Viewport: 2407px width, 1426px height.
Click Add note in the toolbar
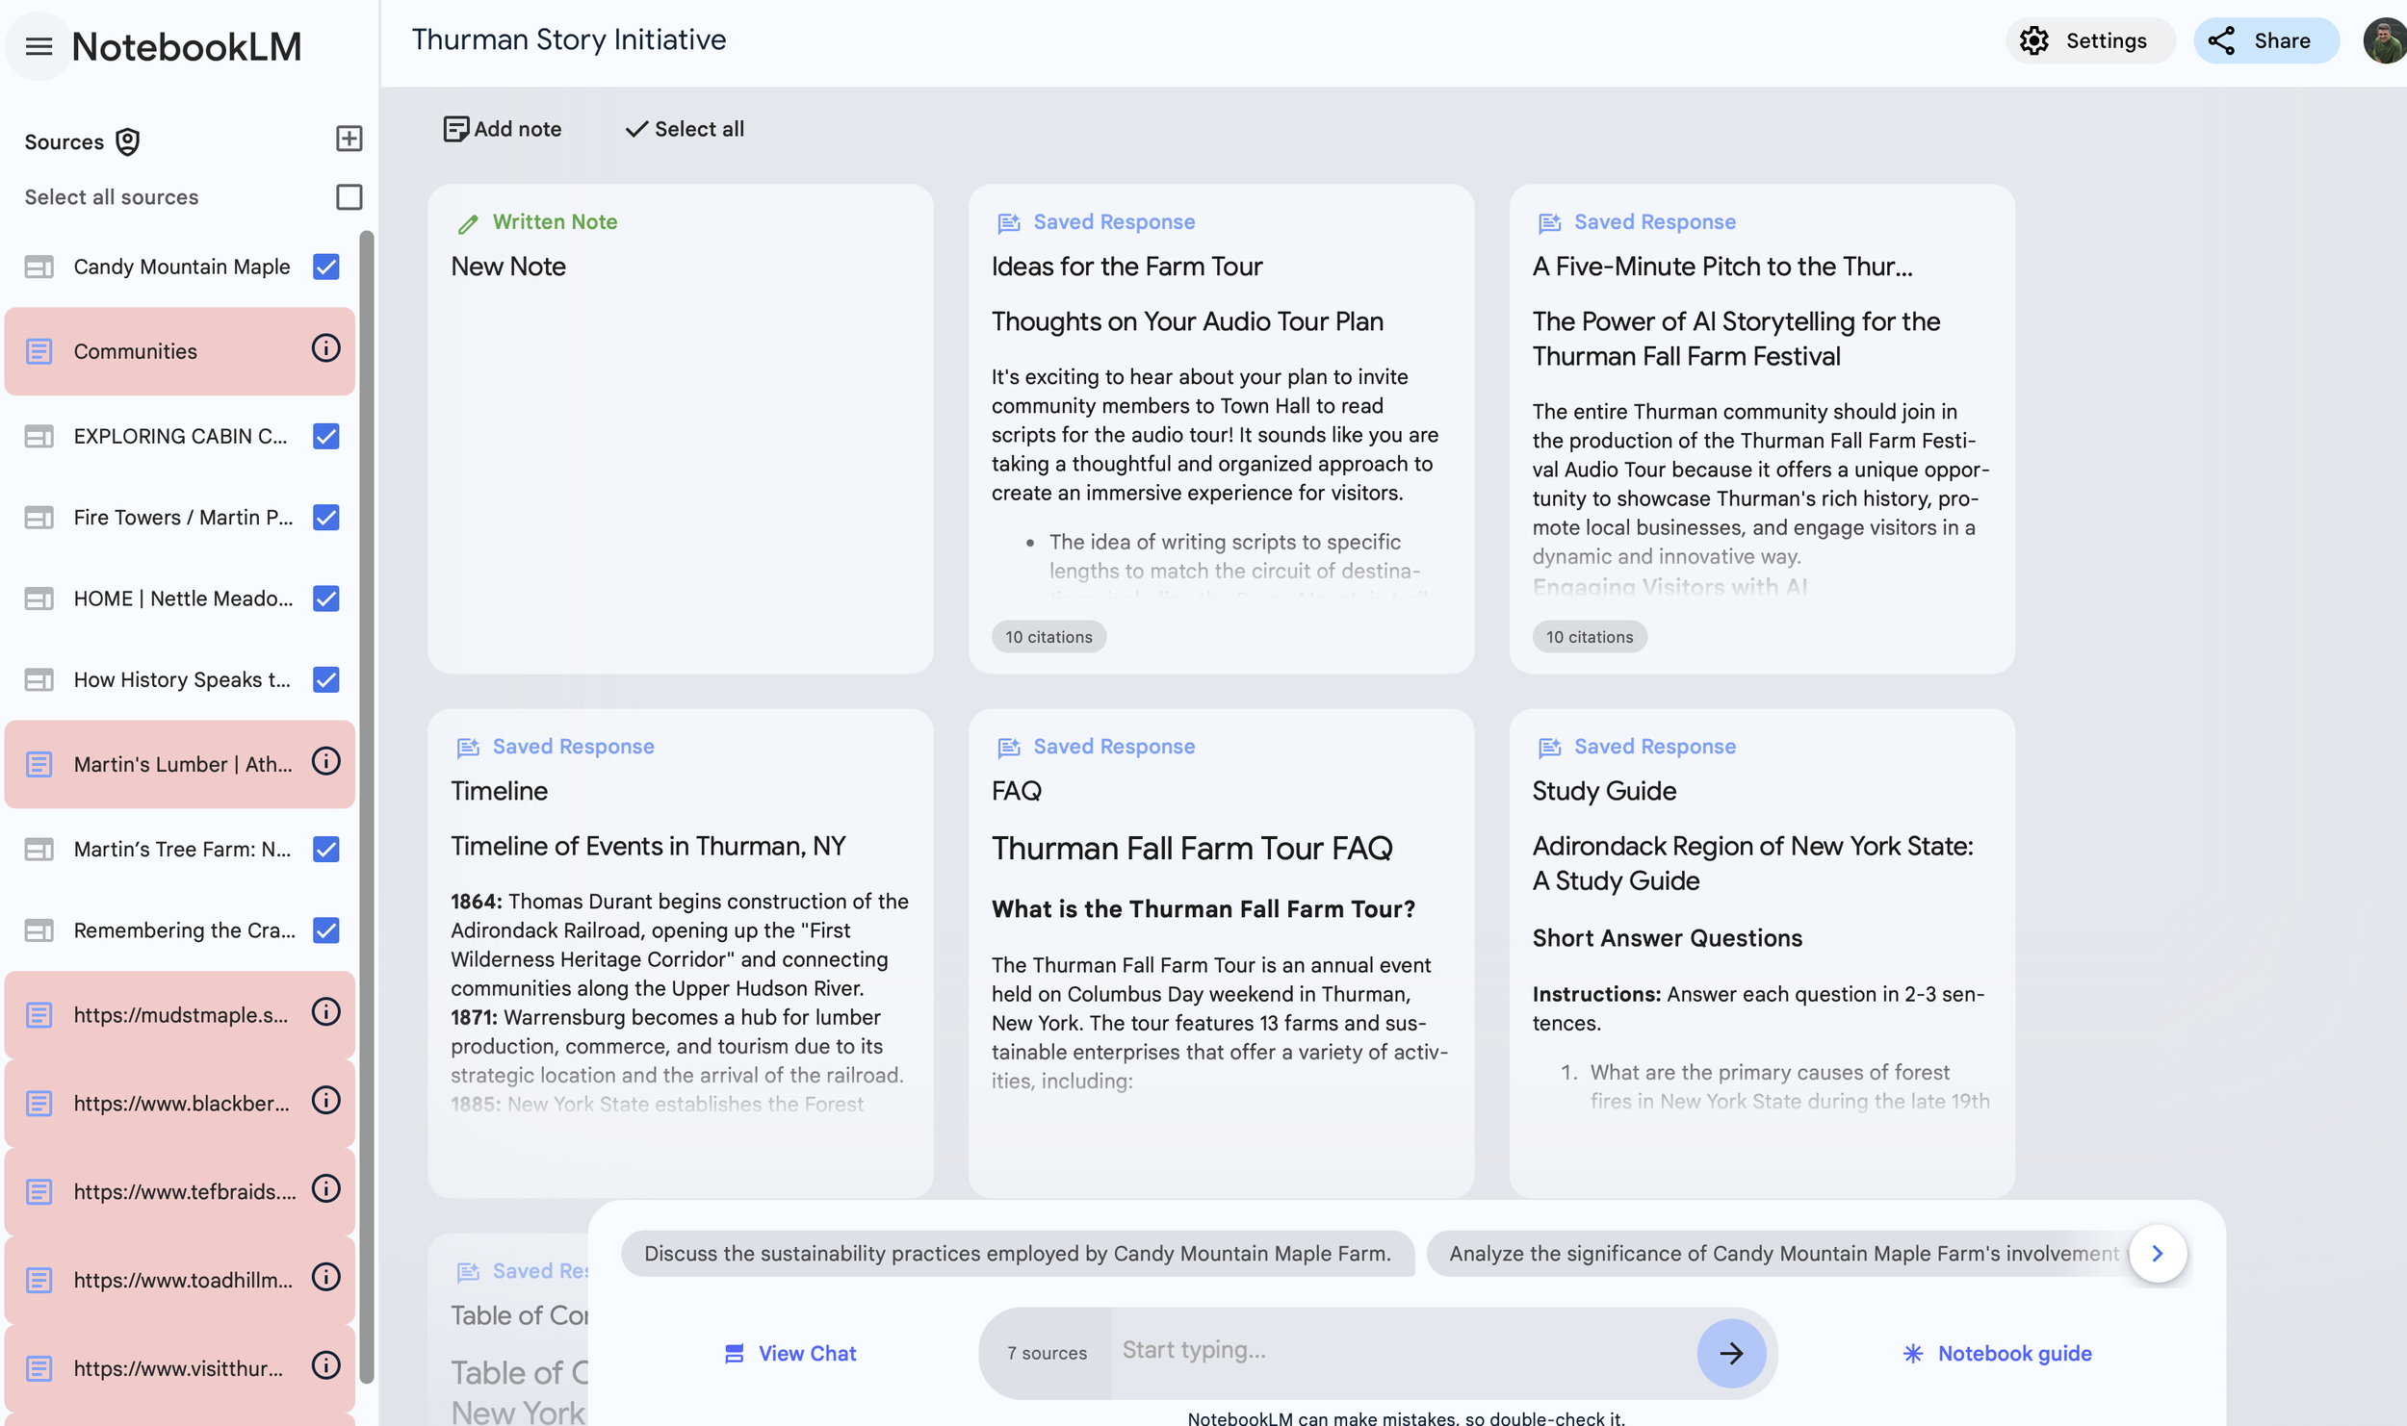click(503, 129)
